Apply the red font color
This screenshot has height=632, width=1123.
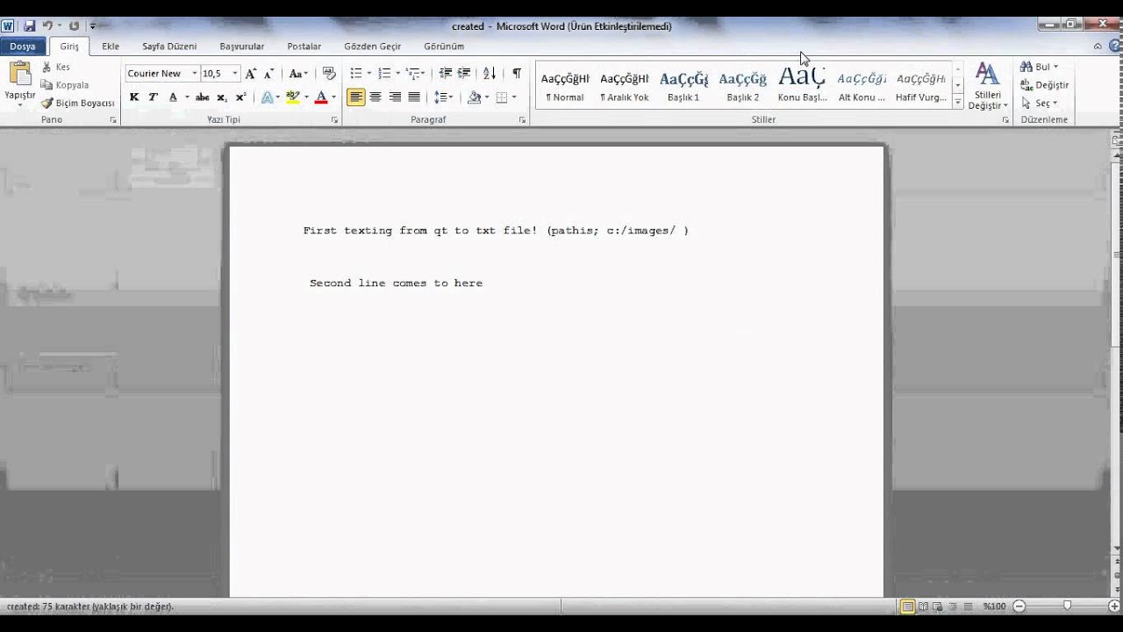click(321, 97)
